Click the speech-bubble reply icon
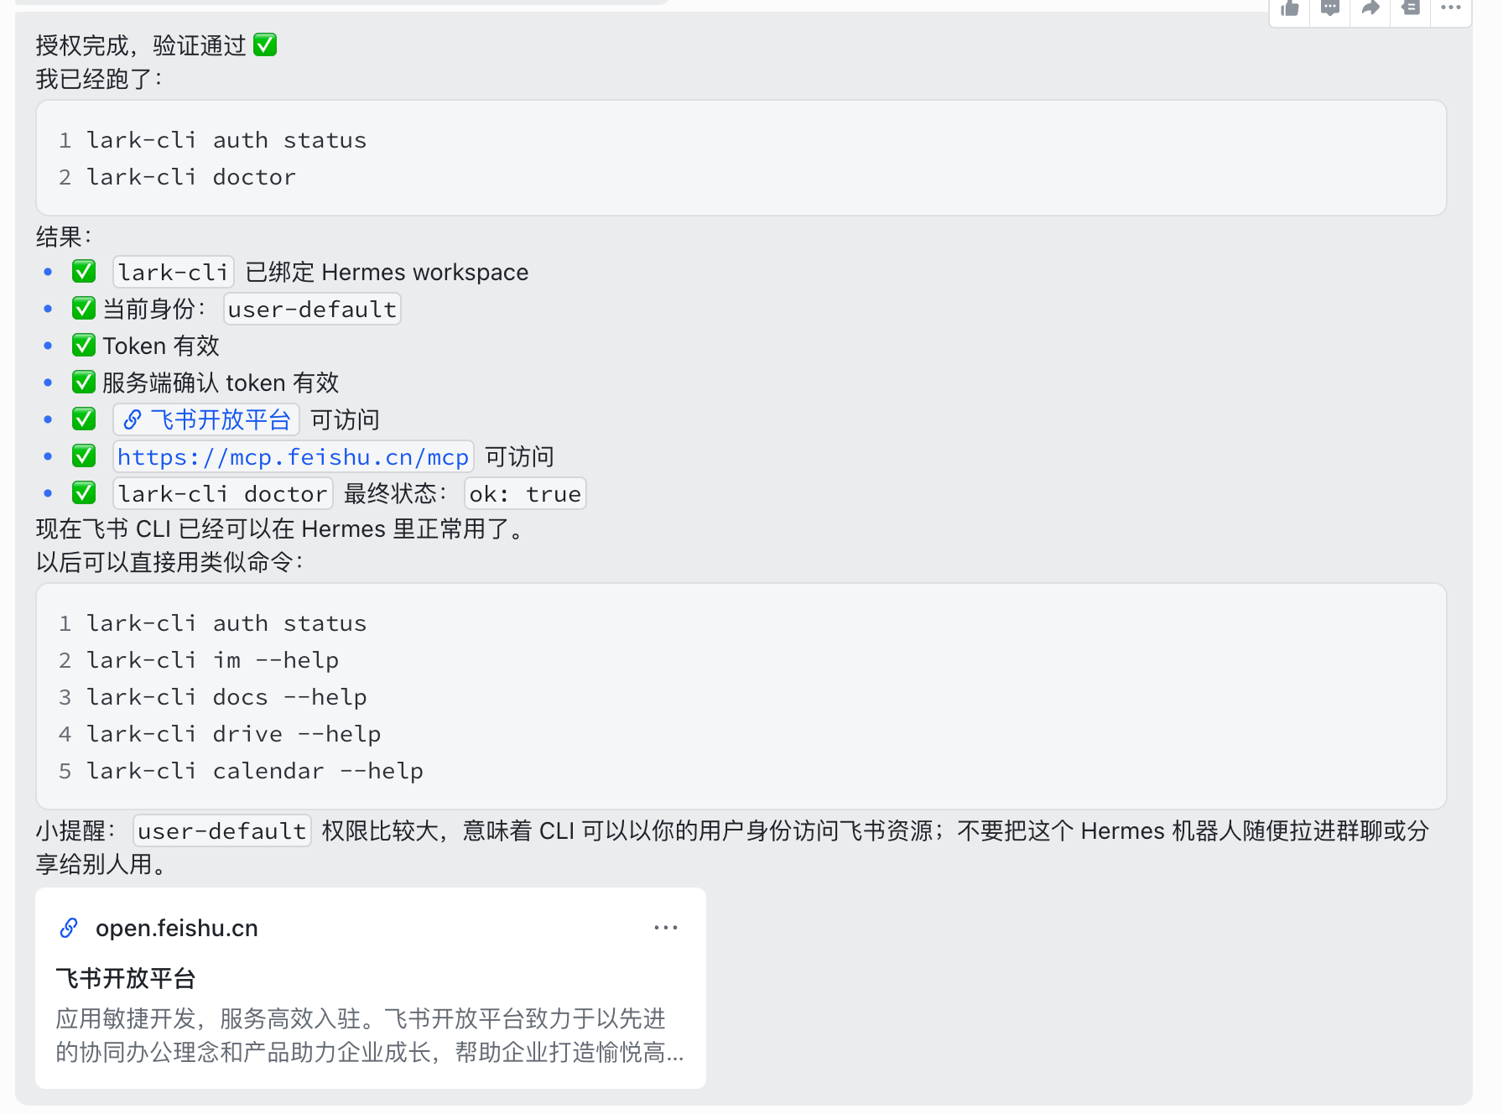This screenshot has width=1503, height=1114. 1330,9
